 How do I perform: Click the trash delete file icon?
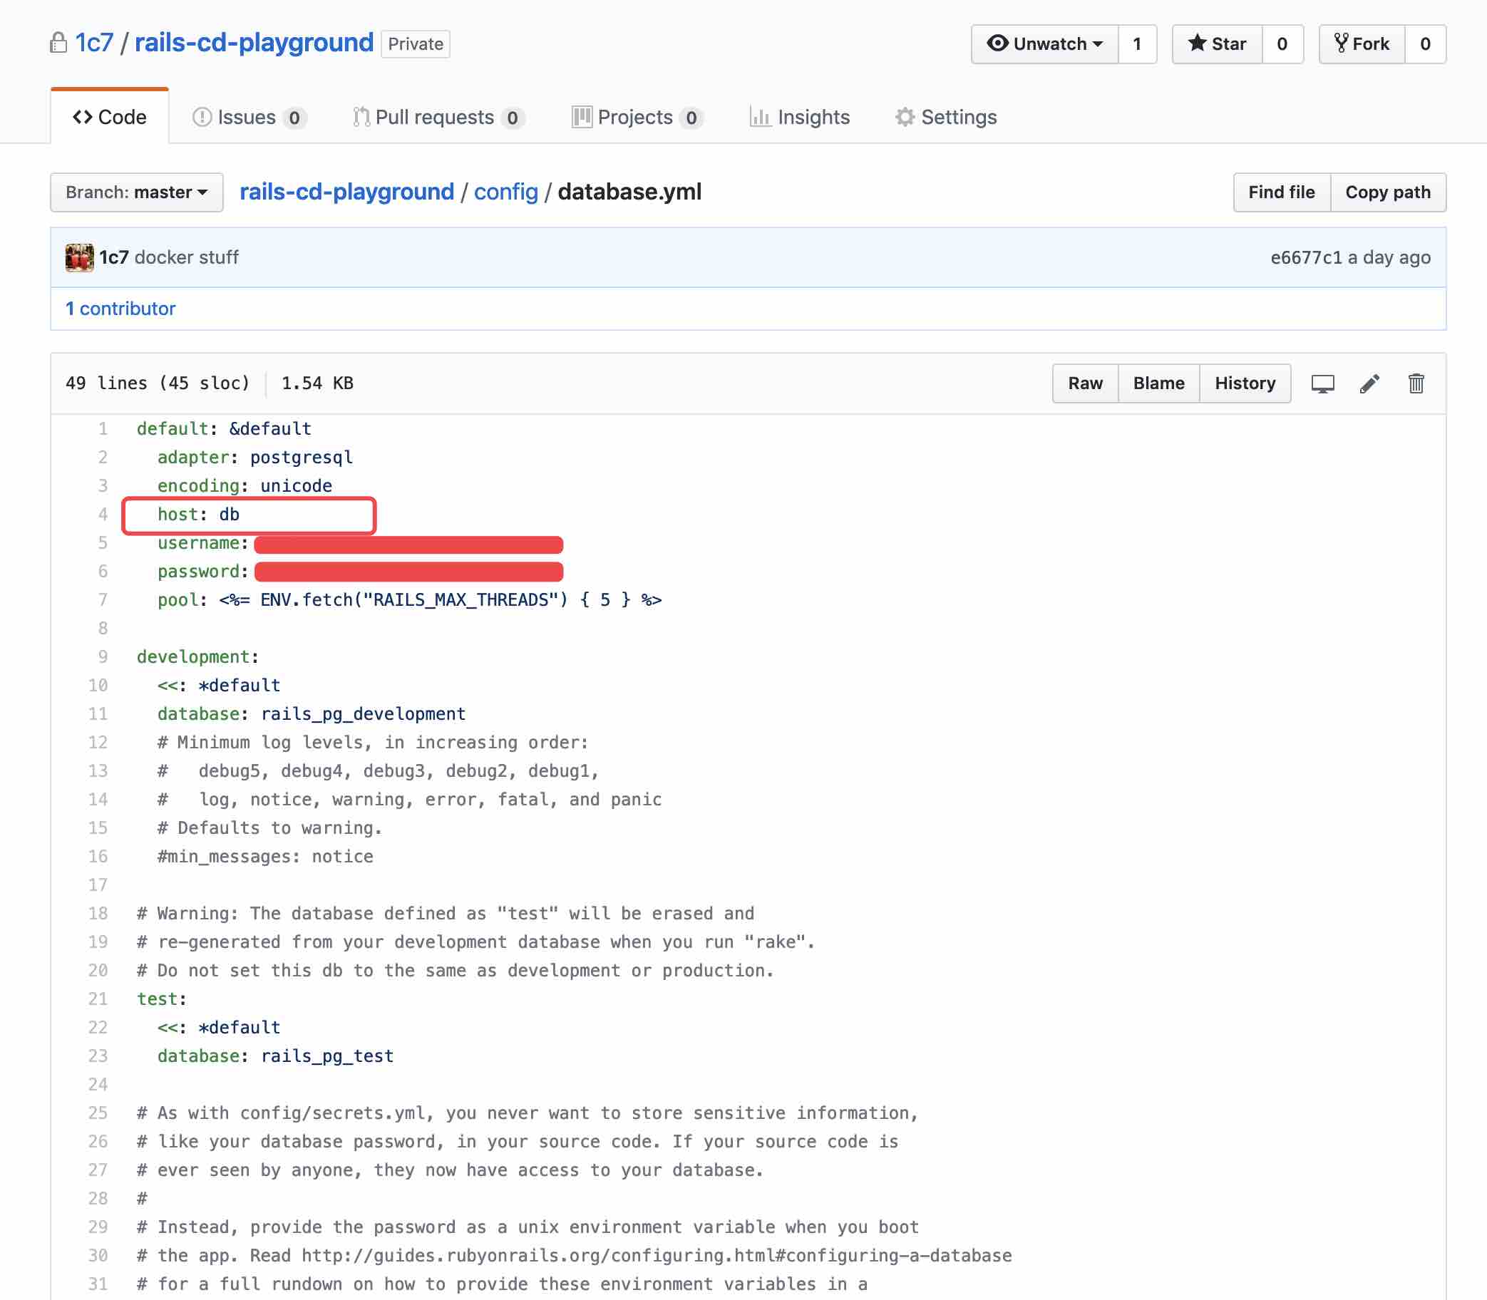pos(1415,383)
